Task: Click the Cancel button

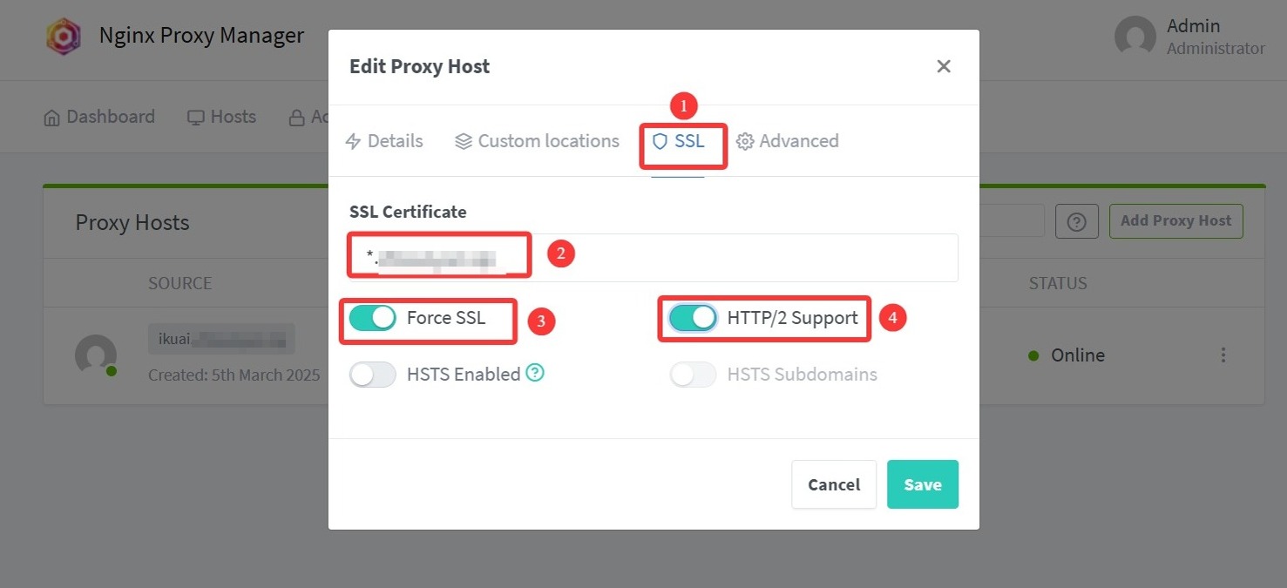Action: coord(834,484)
